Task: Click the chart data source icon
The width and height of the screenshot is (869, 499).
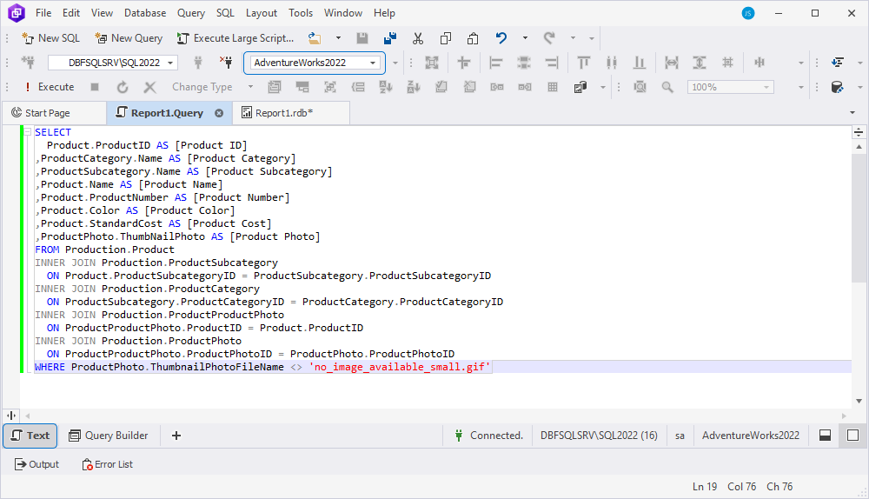Action: tap(580, 87)
